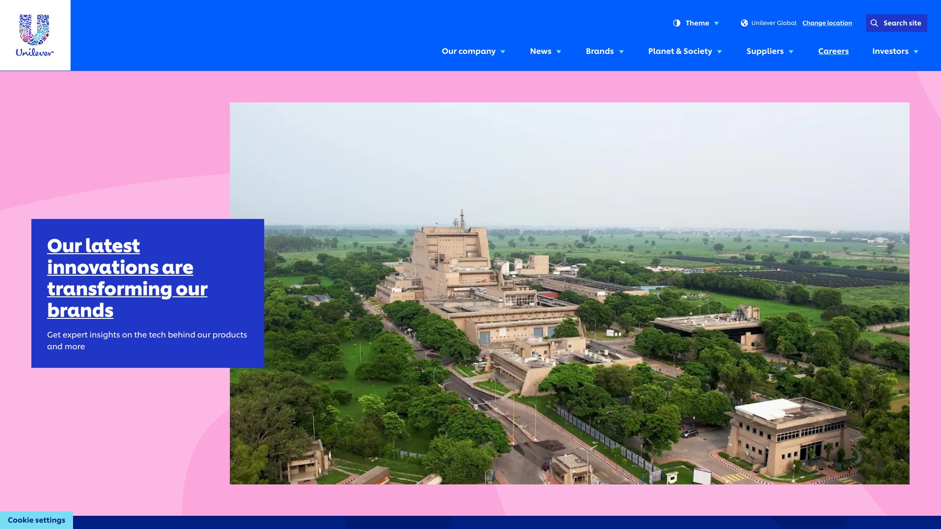
Task: Select the Suppliers menu item
Action: pos(765,51)
